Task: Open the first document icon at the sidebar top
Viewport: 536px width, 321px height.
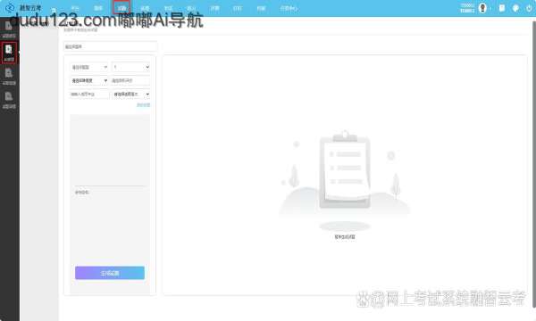Action: pos(9,29)
